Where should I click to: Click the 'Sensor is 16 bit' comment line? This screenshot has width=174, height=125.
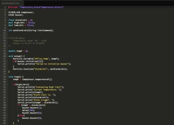click(29, 43)
